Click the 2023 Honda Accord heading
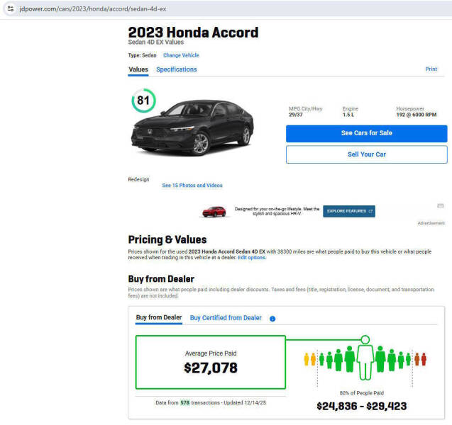Screen dimensions: 452x425 (x=193, y=32)
